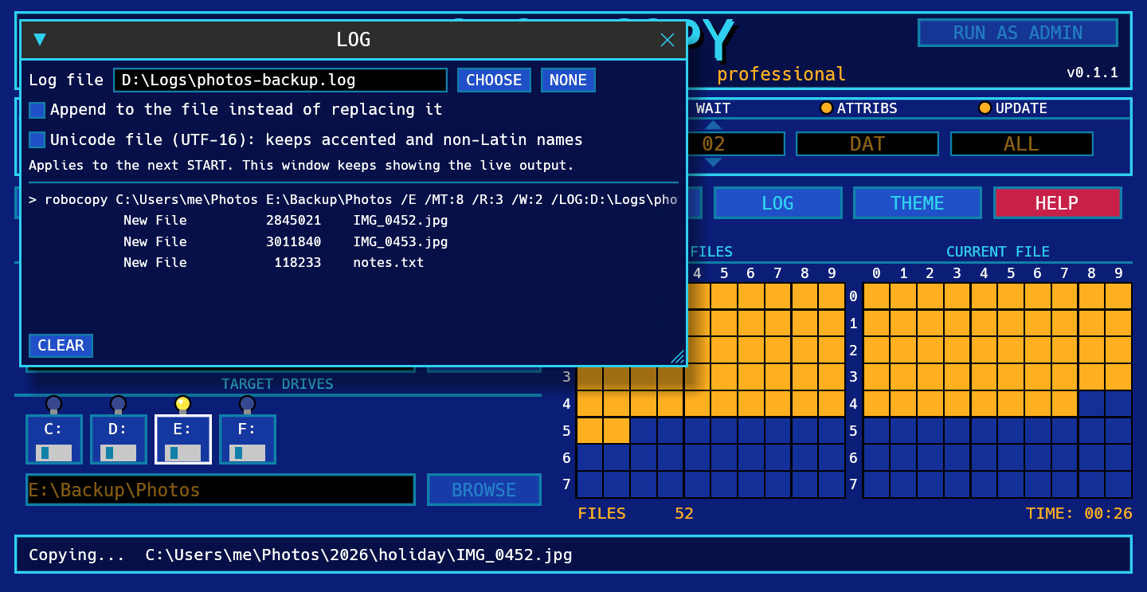Select the E: target drive icon
This screenshot has width=1147, height=592.
(x=183, y=439)
